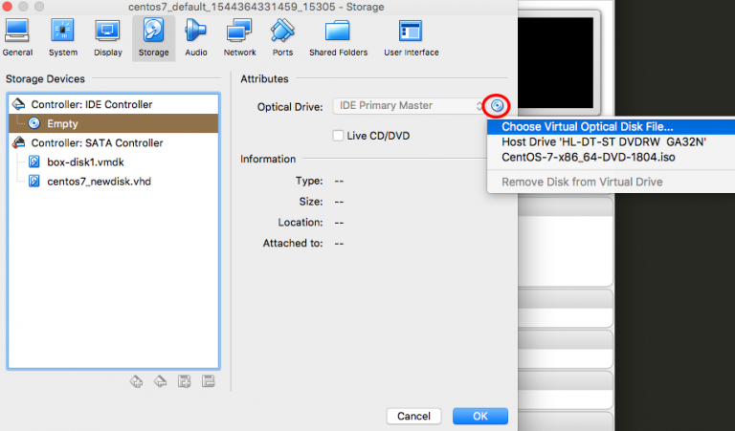
Task: Open the Ports settings section
Action: (x=282, y=36)
